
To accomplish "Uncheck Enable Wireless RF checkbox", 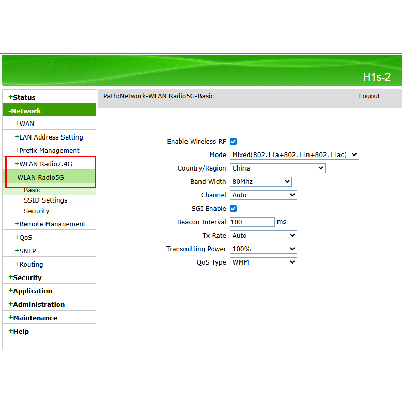I will pyautogui.click(x=233, y=141).
